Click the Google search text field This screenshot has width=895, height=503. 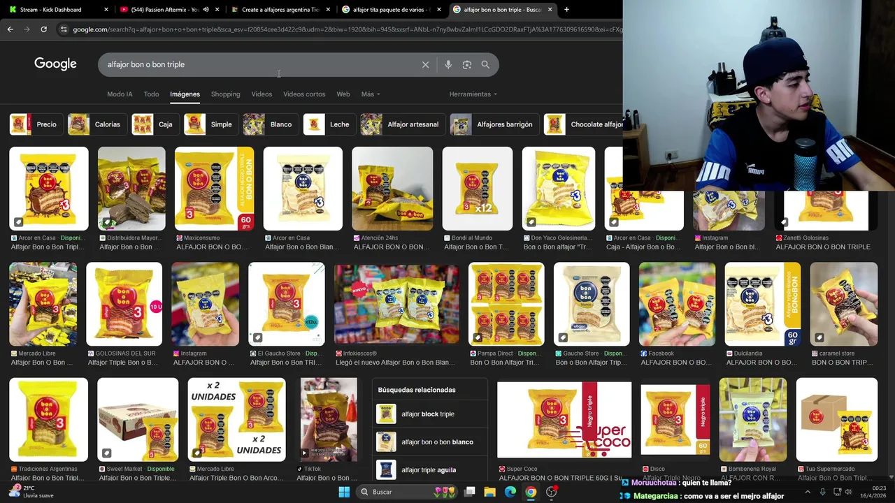pyautogui.click(x=259, y=64)
